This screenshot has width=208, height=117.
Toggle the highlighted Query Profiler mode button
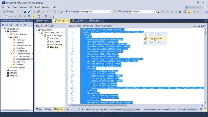pyautogui.click(x=33, y=16)
